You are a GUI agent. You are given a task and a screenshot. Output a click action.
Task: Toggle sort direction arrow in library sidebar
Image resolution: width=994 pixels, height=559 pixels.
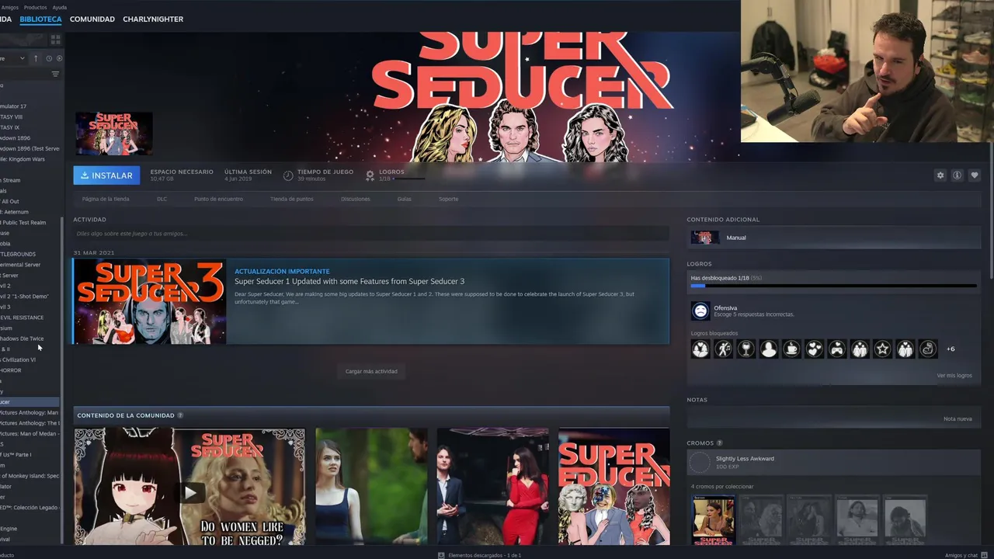tap(36, 58)
